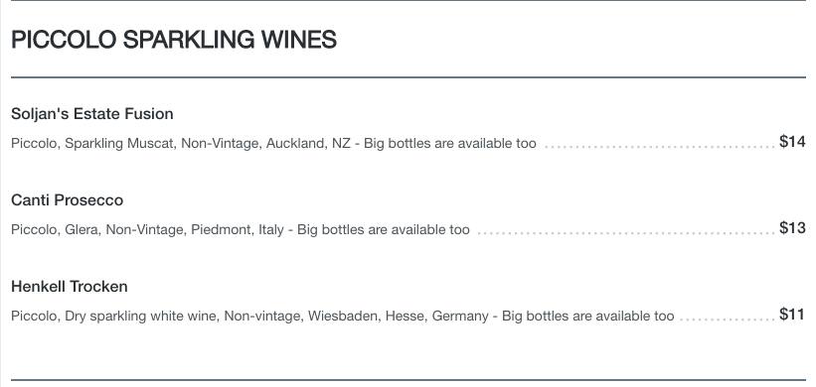Select the Henkell Trocken title
This screenshot has height=387, width=816.
point(70,286)
